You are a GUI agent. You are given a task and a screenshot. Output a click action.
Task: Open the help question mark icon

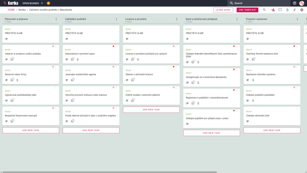point(294,3)
